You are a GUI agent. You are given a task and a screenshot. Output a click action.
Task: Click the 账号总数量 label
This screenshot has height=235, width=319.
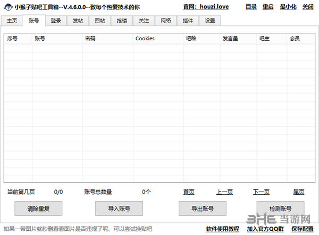[98, 192]
